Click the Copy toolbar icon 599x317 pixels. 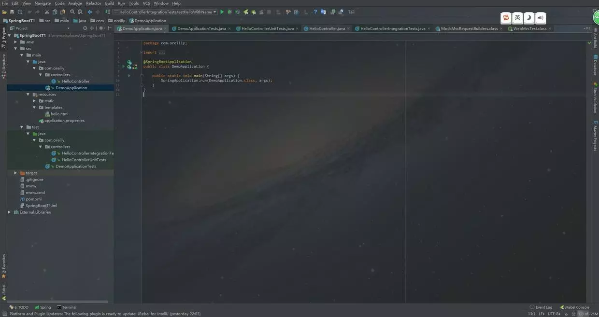point(55,12)
